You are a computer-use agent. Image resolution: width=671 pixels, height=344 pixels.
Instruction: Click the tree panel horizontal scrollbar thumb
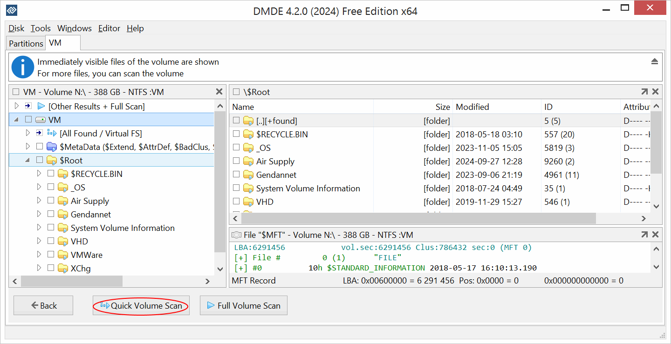[x=71, y=281]
